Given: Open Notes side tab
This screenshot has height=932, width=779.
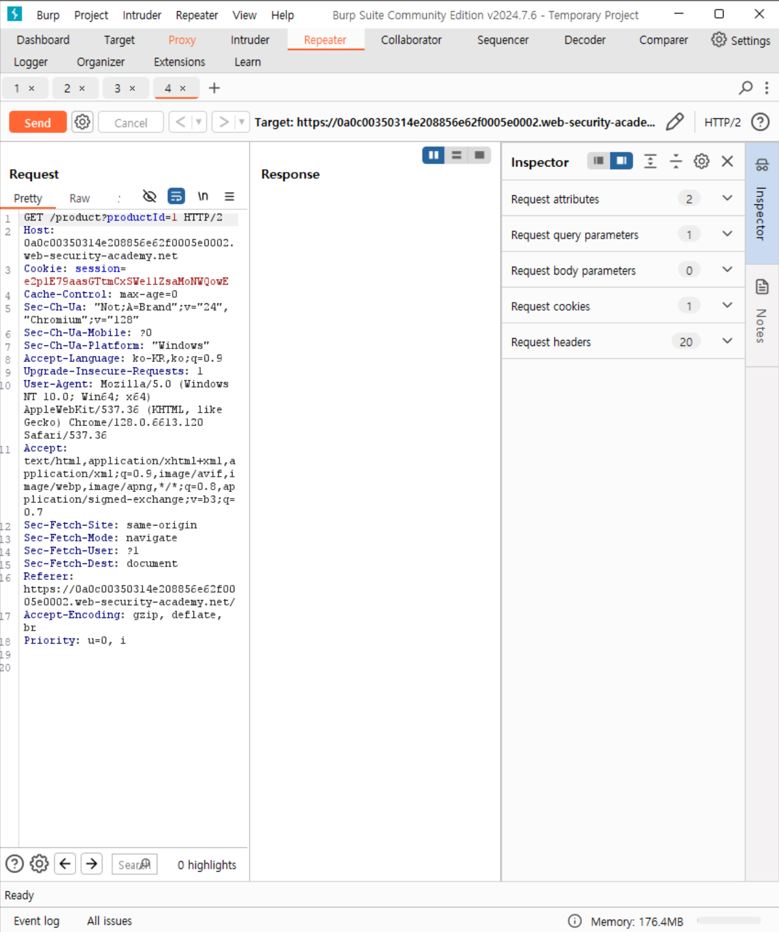Looking at the screenshot, I should coord(762,315).
